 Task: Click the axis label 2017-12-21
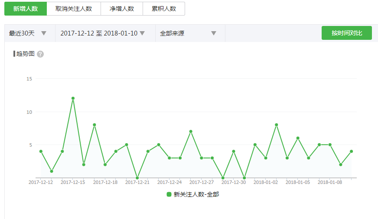137,182
